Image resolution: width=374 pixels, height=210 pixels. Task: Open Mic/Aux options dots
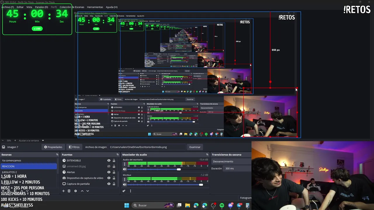(125, 179)
